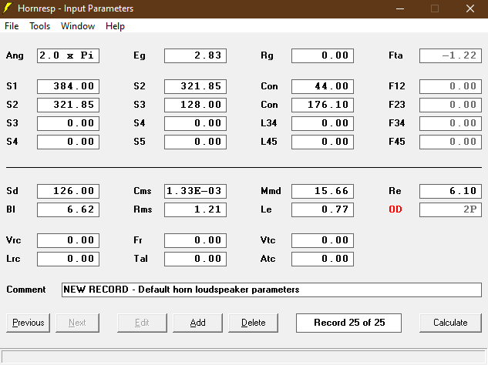
Task: Click the Vrc input field
Action: [x=68, y=240]
